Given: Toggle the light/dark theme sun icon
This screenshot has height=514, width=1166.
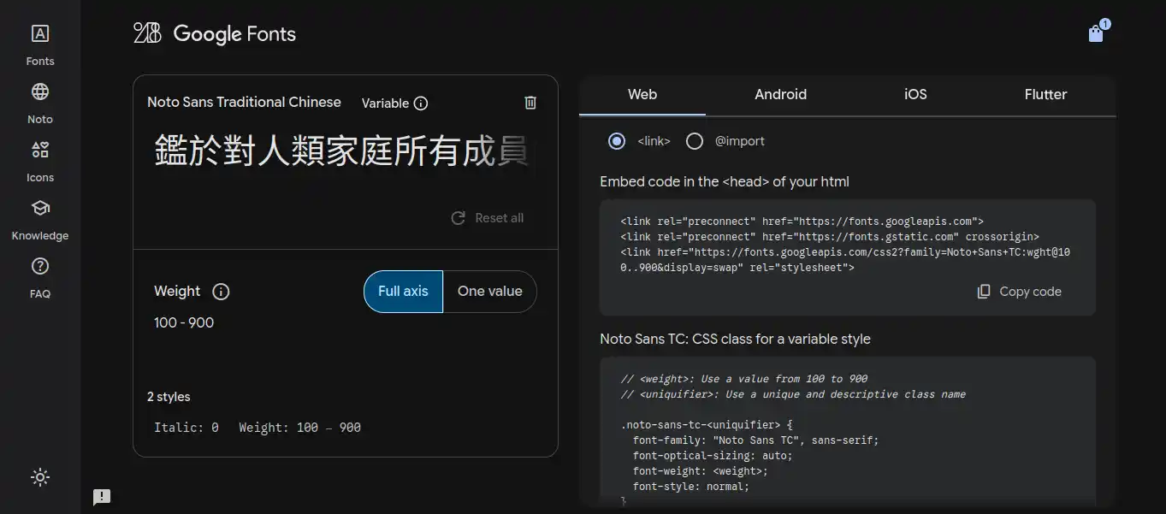Looking at the screenshot, I should click(x=40, y=477).
